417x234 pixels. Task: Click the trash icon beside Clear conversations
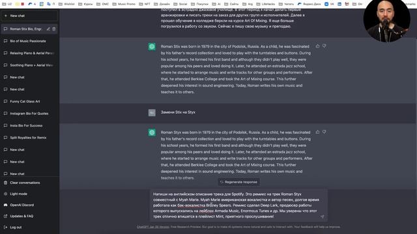[6, 183]
